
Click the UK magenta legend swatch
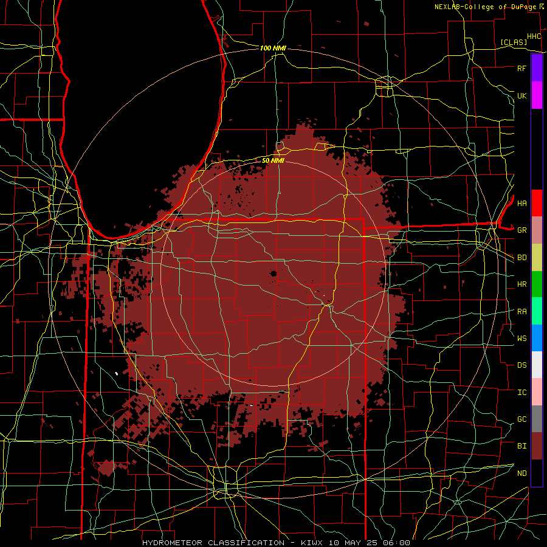[x=537, y=95]
